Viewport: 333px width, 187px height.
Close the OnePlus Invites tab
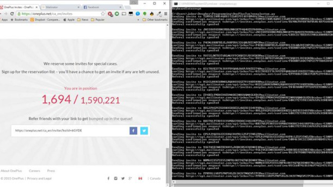pyautogui.click(x=36, y=7)
